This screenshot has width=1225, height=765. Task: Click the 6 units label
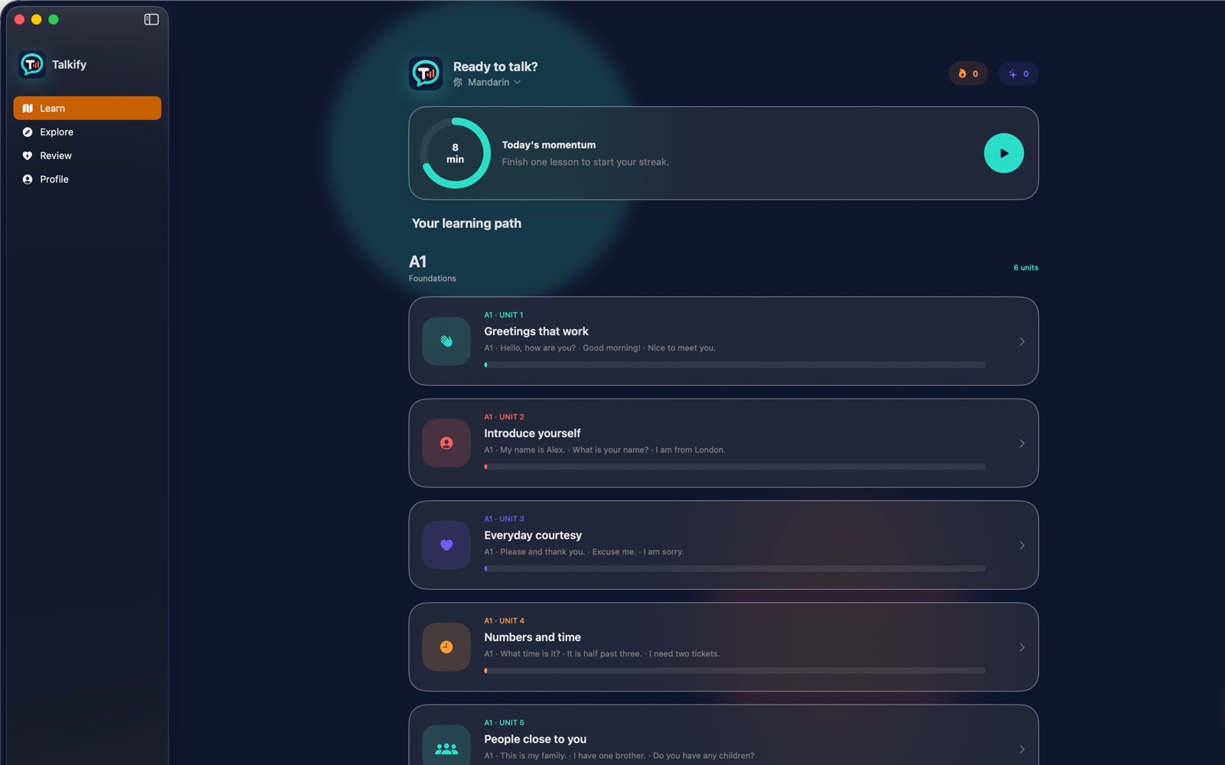click(x=1026, y=268)
